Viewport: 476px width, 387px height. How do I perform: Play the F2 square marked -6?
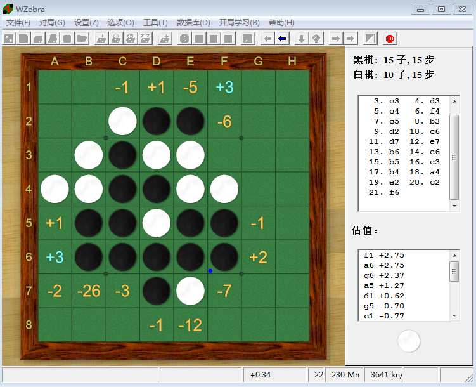(x=224, y=121)
